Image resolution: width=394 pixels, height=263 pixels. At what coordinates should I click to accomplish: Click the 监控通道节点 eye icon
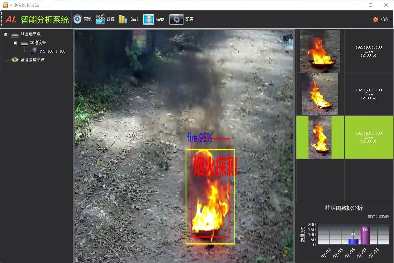pyautogui.click(x=15, y=60)
